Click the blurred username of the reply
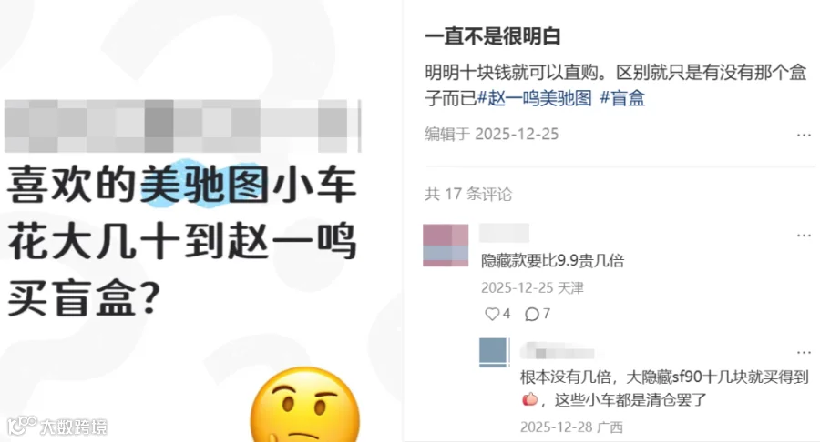This screenshot has width=820, height=442. pos(558,352)
